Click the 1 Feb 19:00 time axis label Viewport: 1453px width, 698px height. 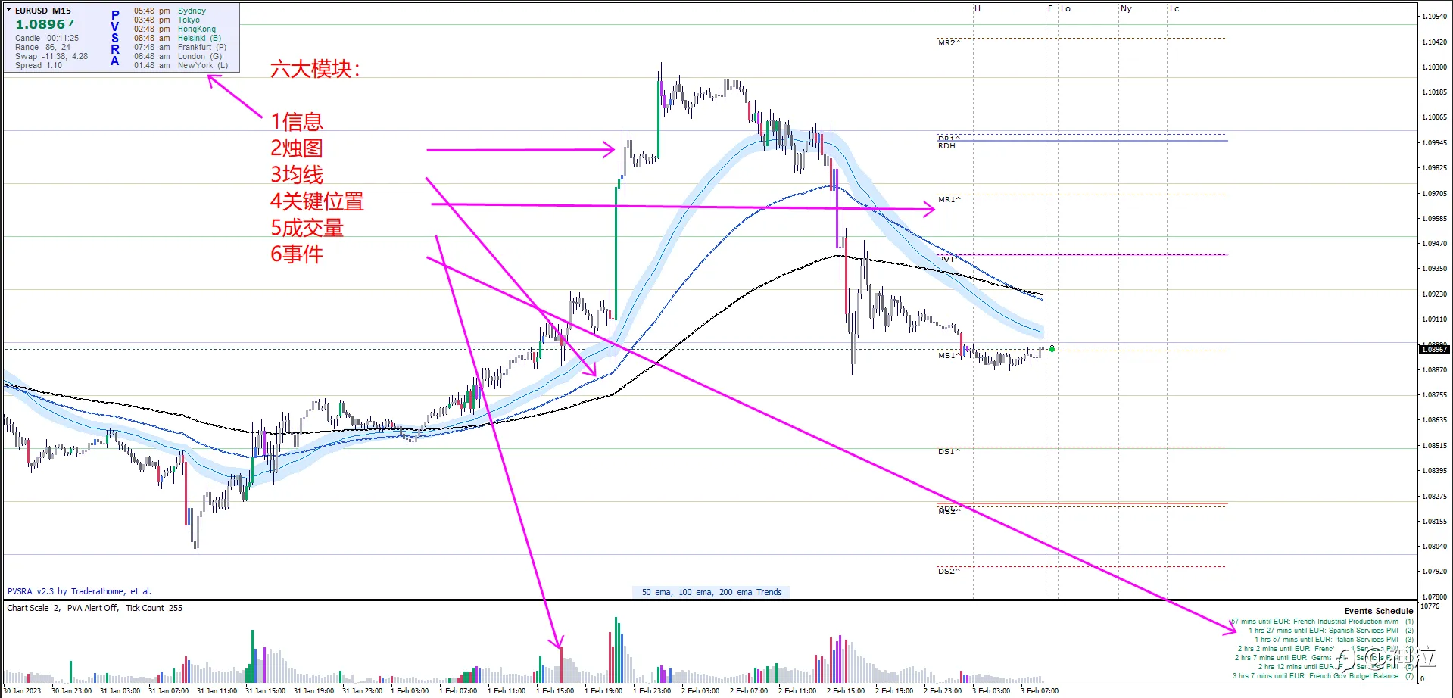603,691
